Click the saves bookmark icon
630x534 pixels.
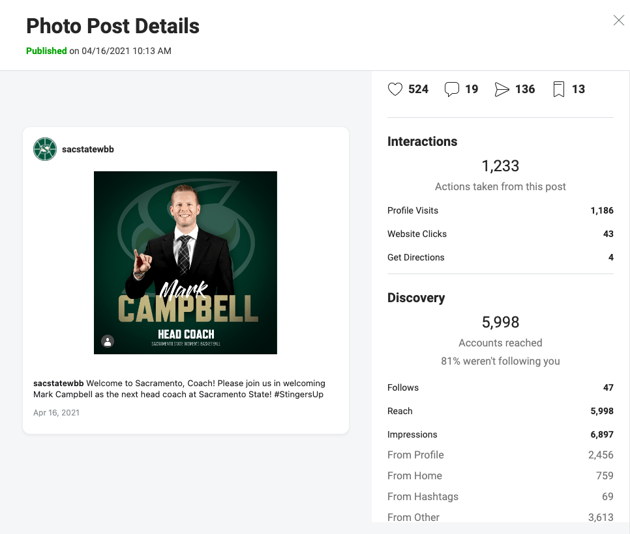[558, 89]
